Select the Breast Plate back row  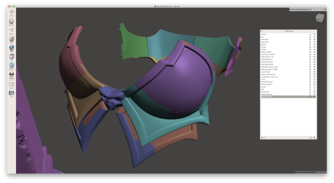coord(288,94)
